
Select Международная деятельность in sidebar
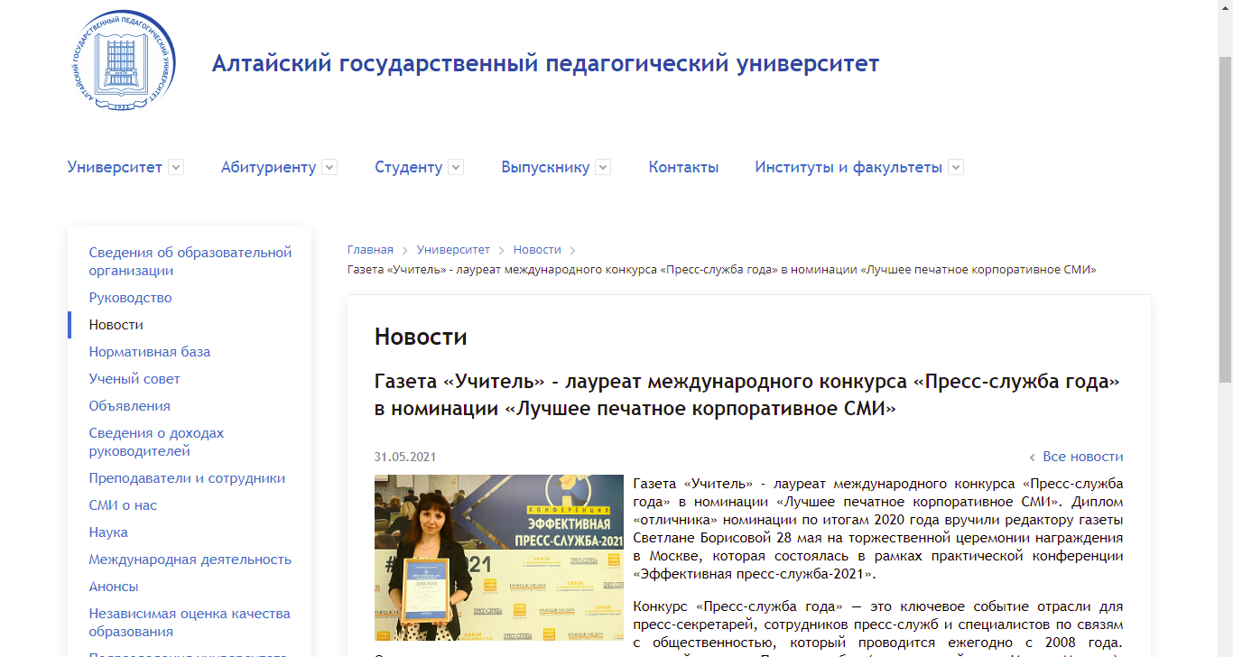pyautogui.click(x=190, y=560)
